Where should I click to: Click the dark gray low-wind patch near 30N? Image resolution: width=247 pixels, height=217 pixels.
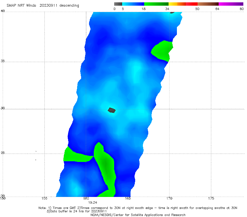[112, 110]
